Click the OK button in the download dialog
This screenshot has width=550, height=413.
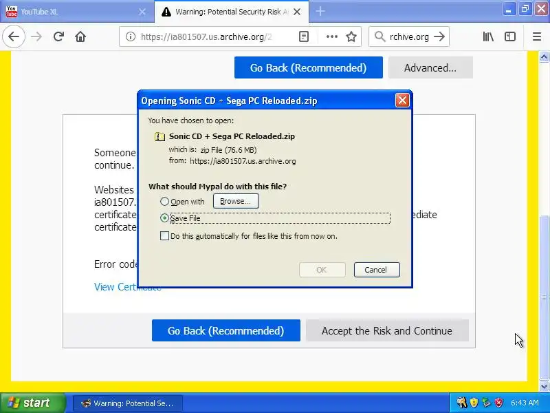point(322,270)
